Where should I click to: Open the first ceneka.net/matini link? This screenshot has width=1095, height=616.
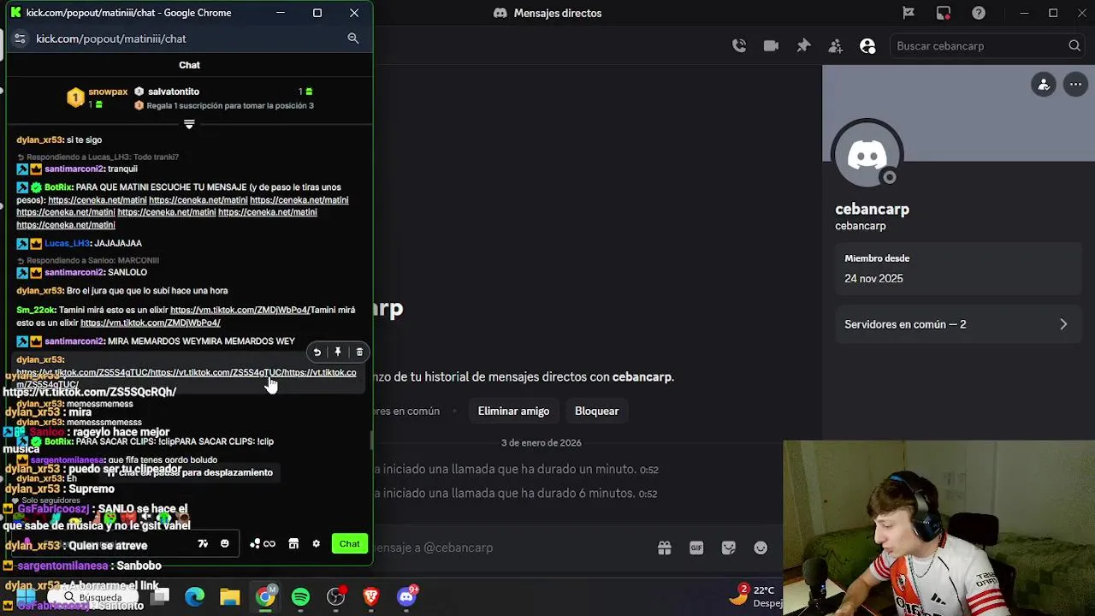click(98, 200)
